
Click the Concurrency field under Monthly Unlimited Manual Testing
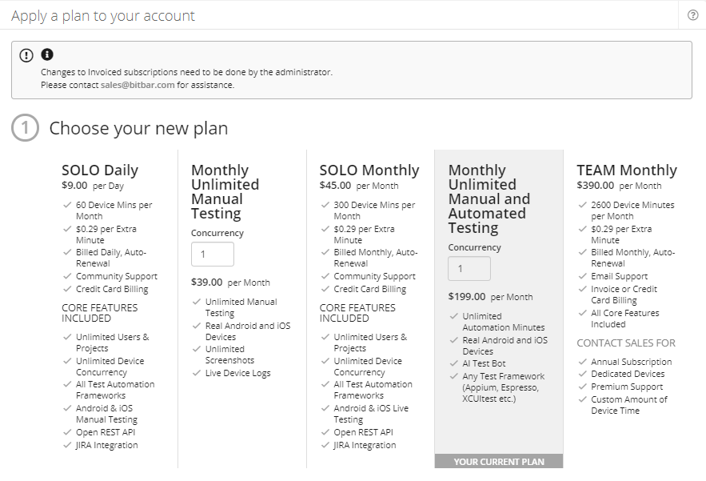coord(212,254)
